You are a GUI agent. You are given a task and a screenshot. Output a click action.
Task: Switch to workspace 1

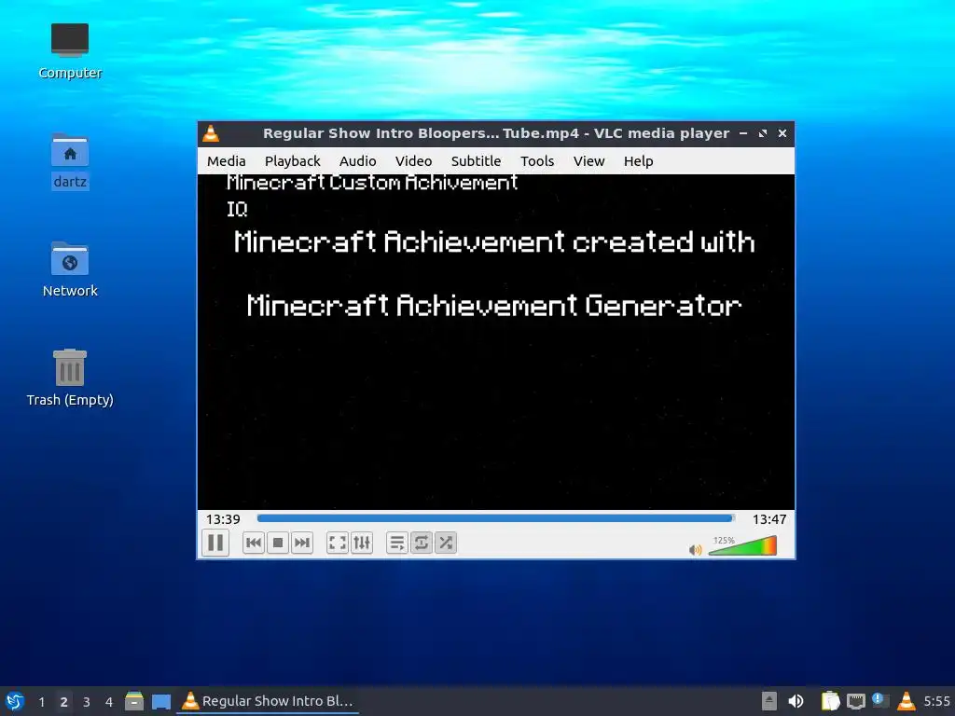pyautogui.click(x=41, y=701)
